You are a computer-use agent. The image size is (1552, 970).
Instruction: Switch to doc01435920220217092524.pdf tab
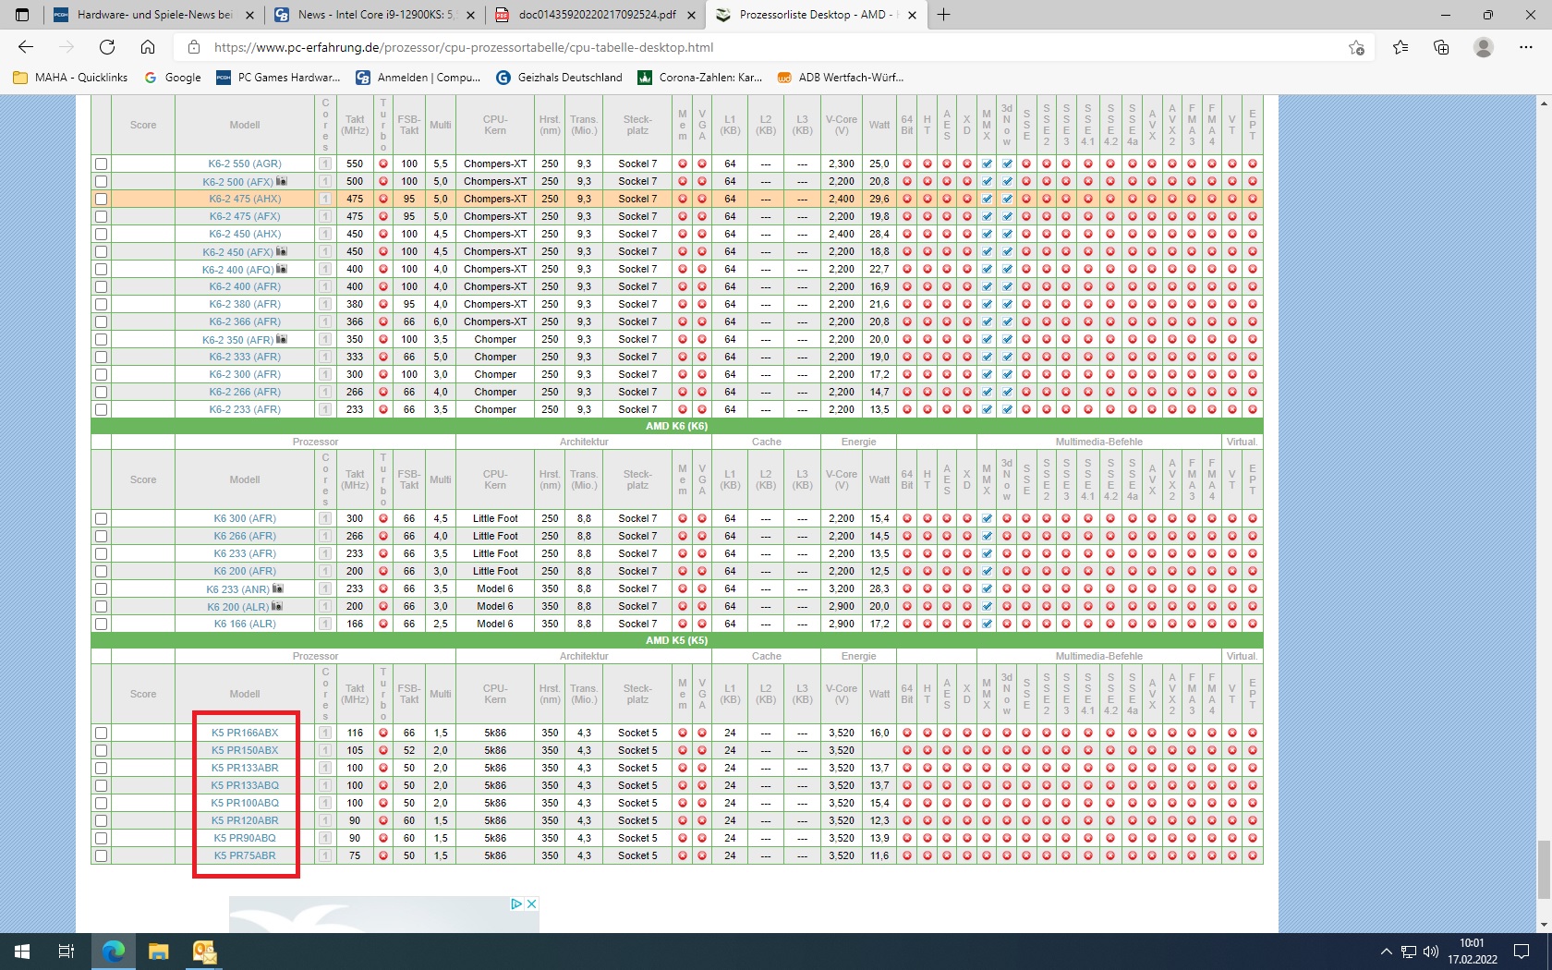[x=595, y=15]
